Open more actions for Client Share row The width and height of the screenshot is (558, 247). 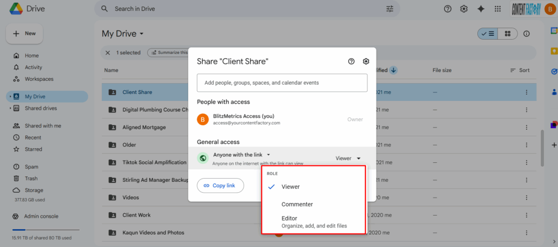[x=526, y=92]
